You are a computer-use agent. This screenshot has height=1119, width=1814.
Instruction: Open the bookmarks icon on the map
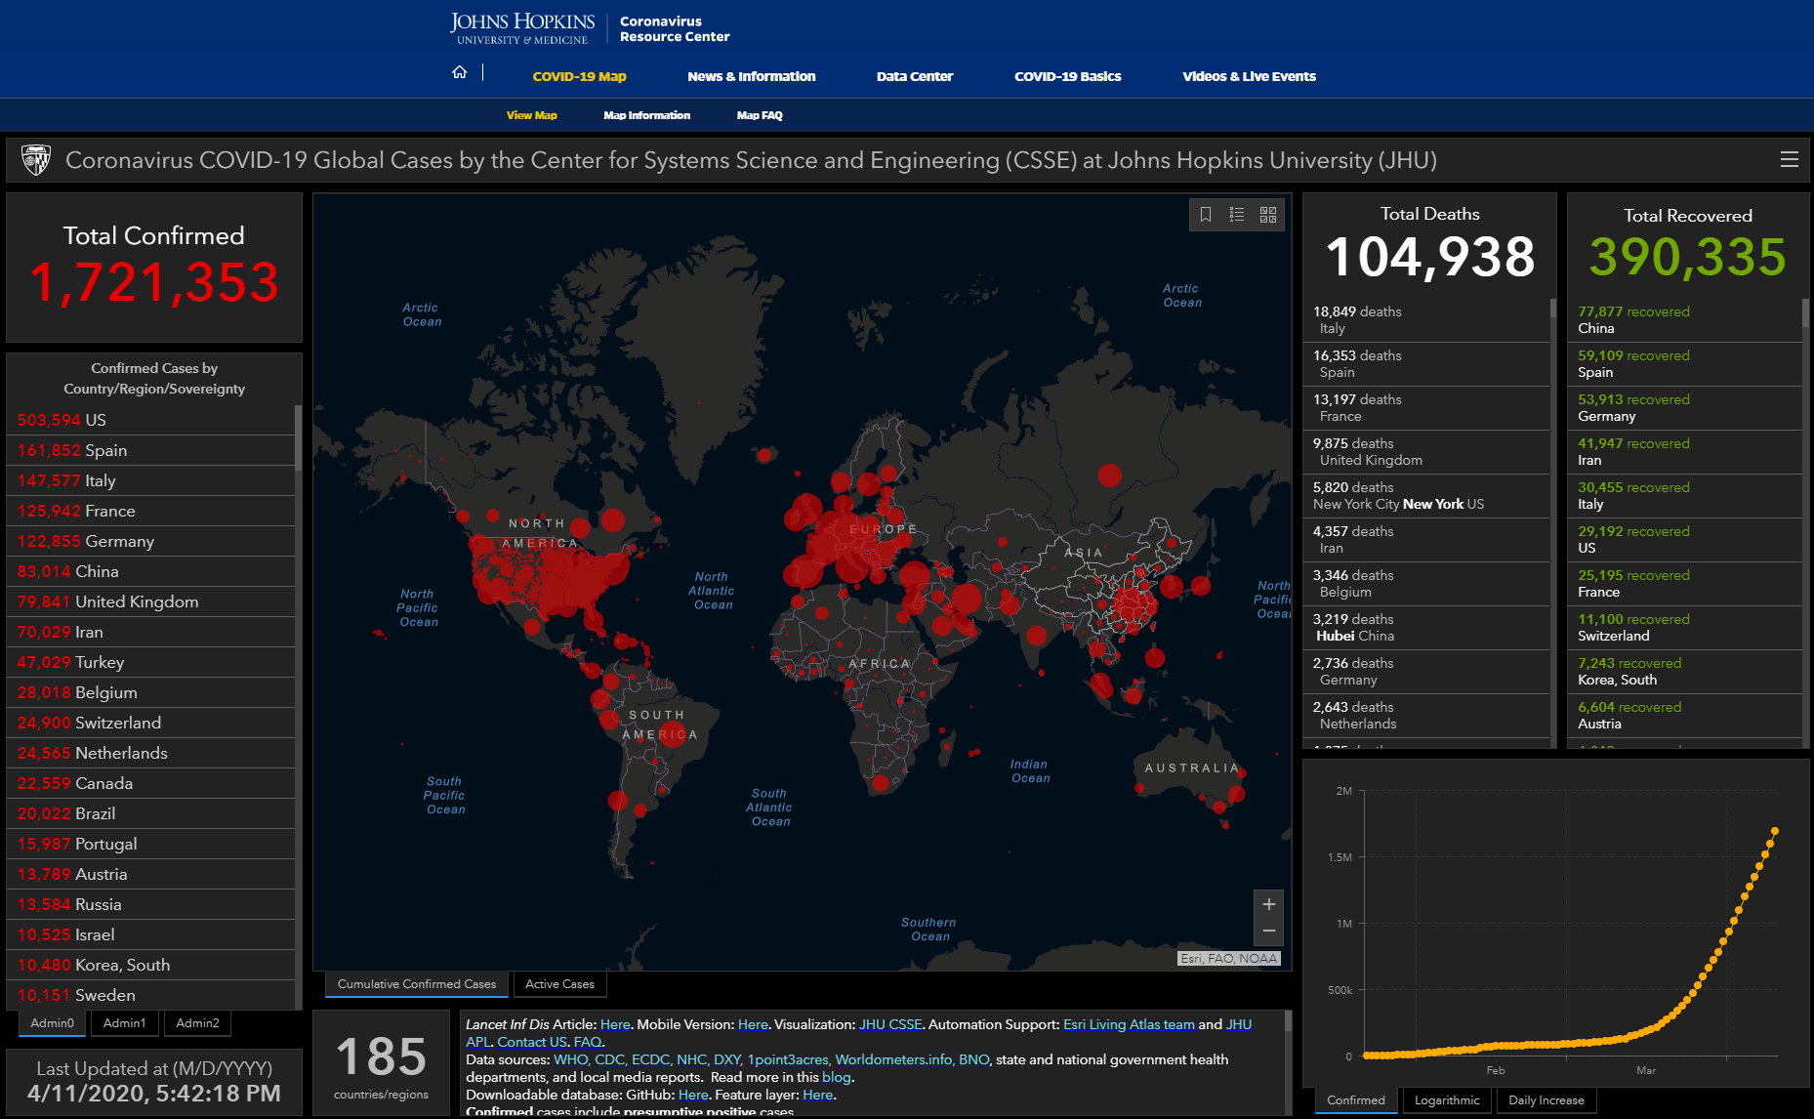[x=1206, y=215]
